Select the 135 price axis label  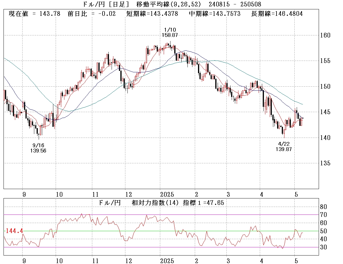click(x=325, y=163)
